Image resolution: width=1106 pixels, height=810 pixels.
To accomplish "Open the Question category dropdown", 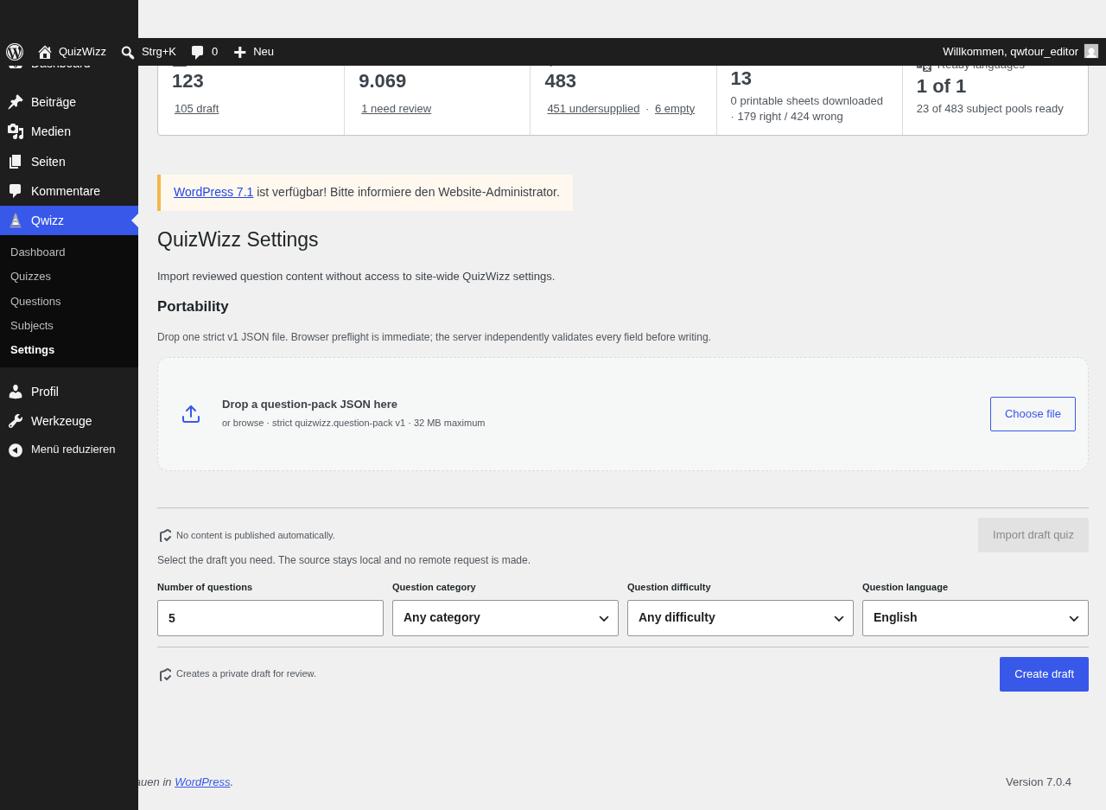I will coord(505,618).
